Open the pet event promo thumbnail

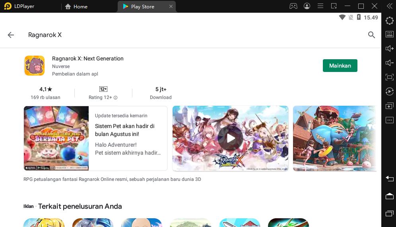click(x=56, y=138)
